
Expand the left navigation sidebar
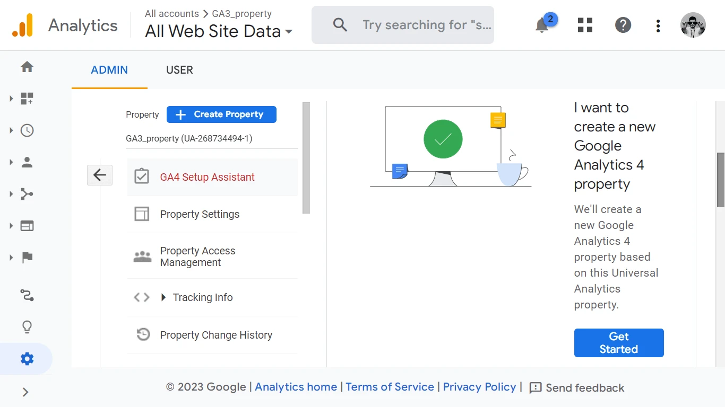point(25,392)
